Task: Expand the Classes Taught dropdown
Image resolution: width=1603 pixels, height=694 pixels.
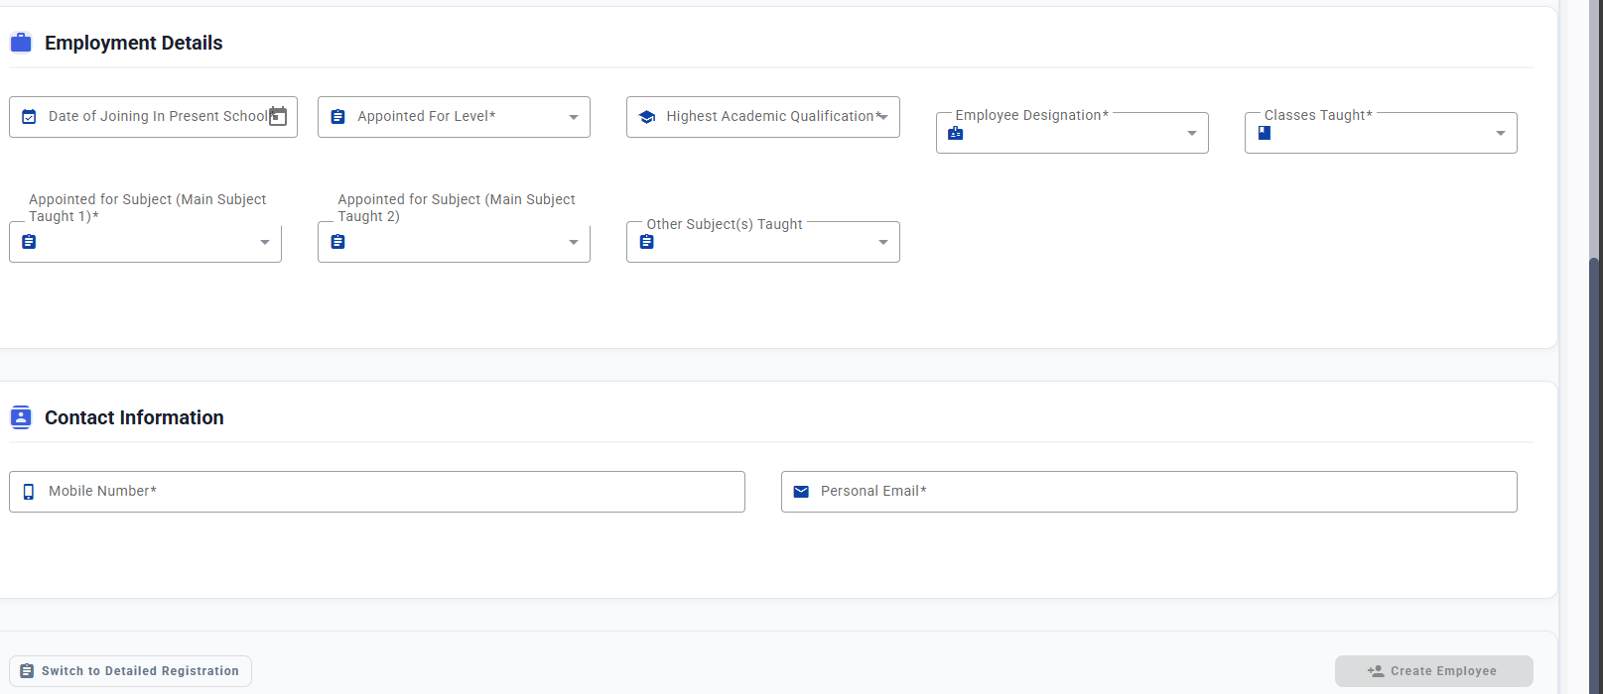Action: click(x=1501, y=133)
